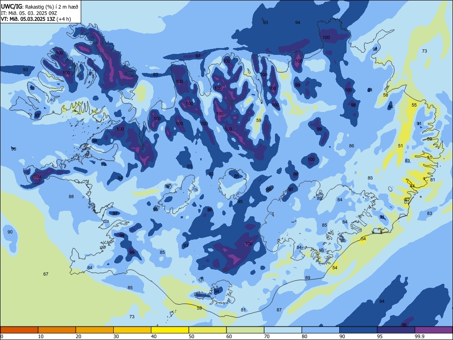Screen dimensions: 453x340
Task: Select the 20–30 amber legend color segment
Action: (95, 330)
